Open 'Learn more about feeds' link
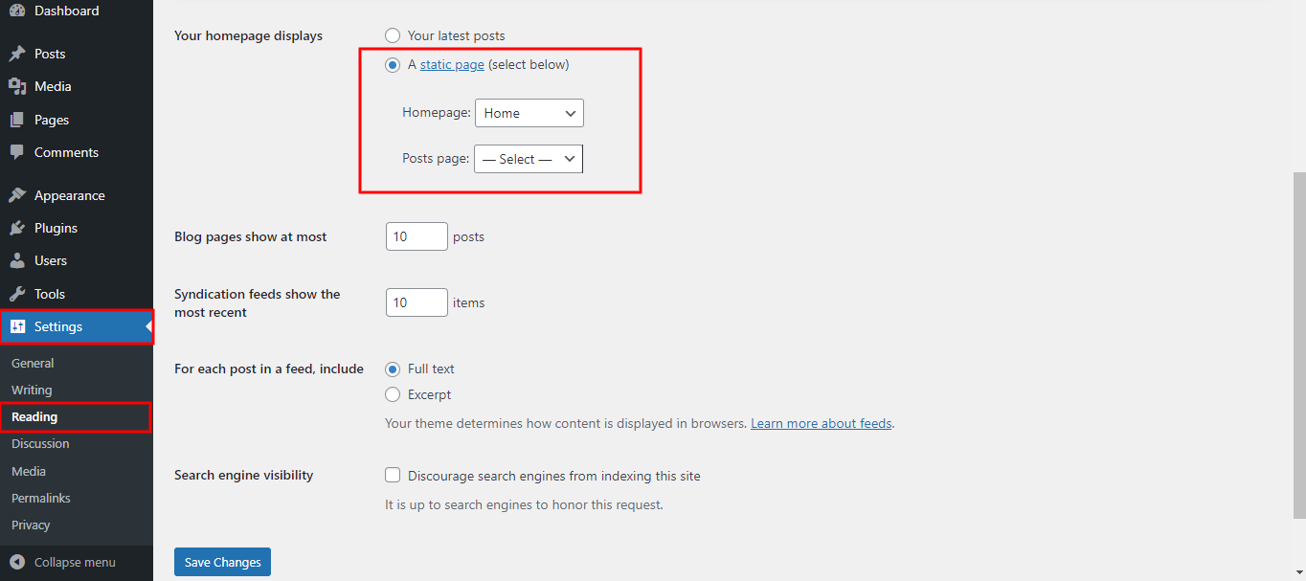Screen dimensions: 1306x581 [821, 423]
